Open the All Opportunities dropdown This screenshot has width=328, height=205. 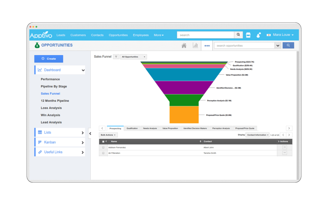[133, 56]
